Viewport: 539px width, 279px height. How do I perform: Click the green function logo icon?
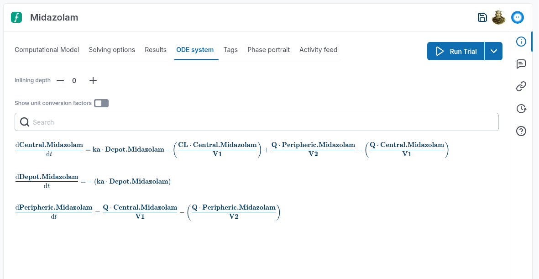coord(16,17)
